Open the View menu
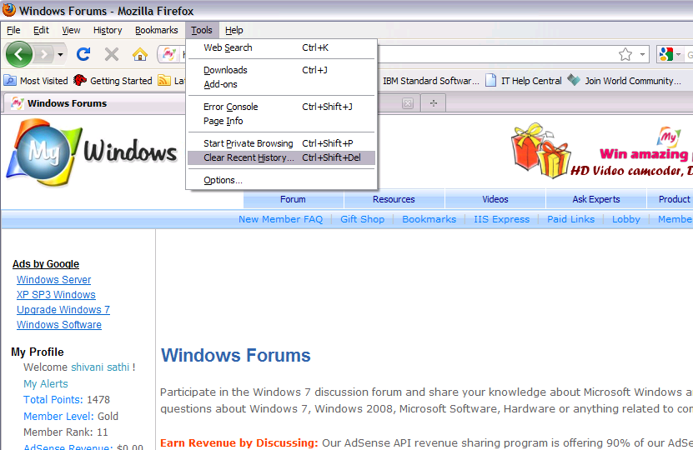 (x=71, y=30)
